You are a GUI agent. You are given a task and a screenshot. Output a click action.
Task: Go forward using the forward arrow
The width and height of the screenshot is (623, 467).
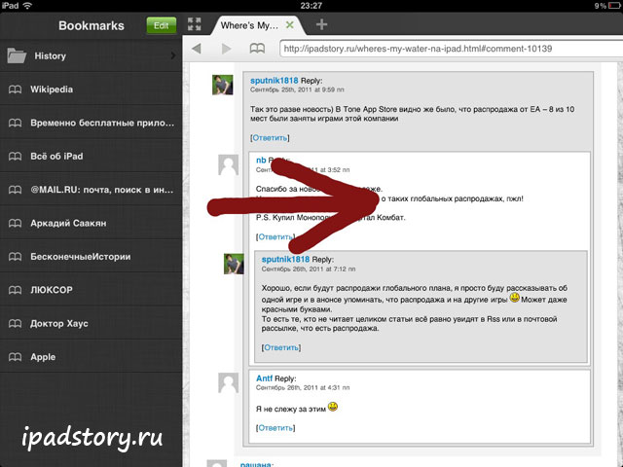pyautogui.click(x=227, y=48)
